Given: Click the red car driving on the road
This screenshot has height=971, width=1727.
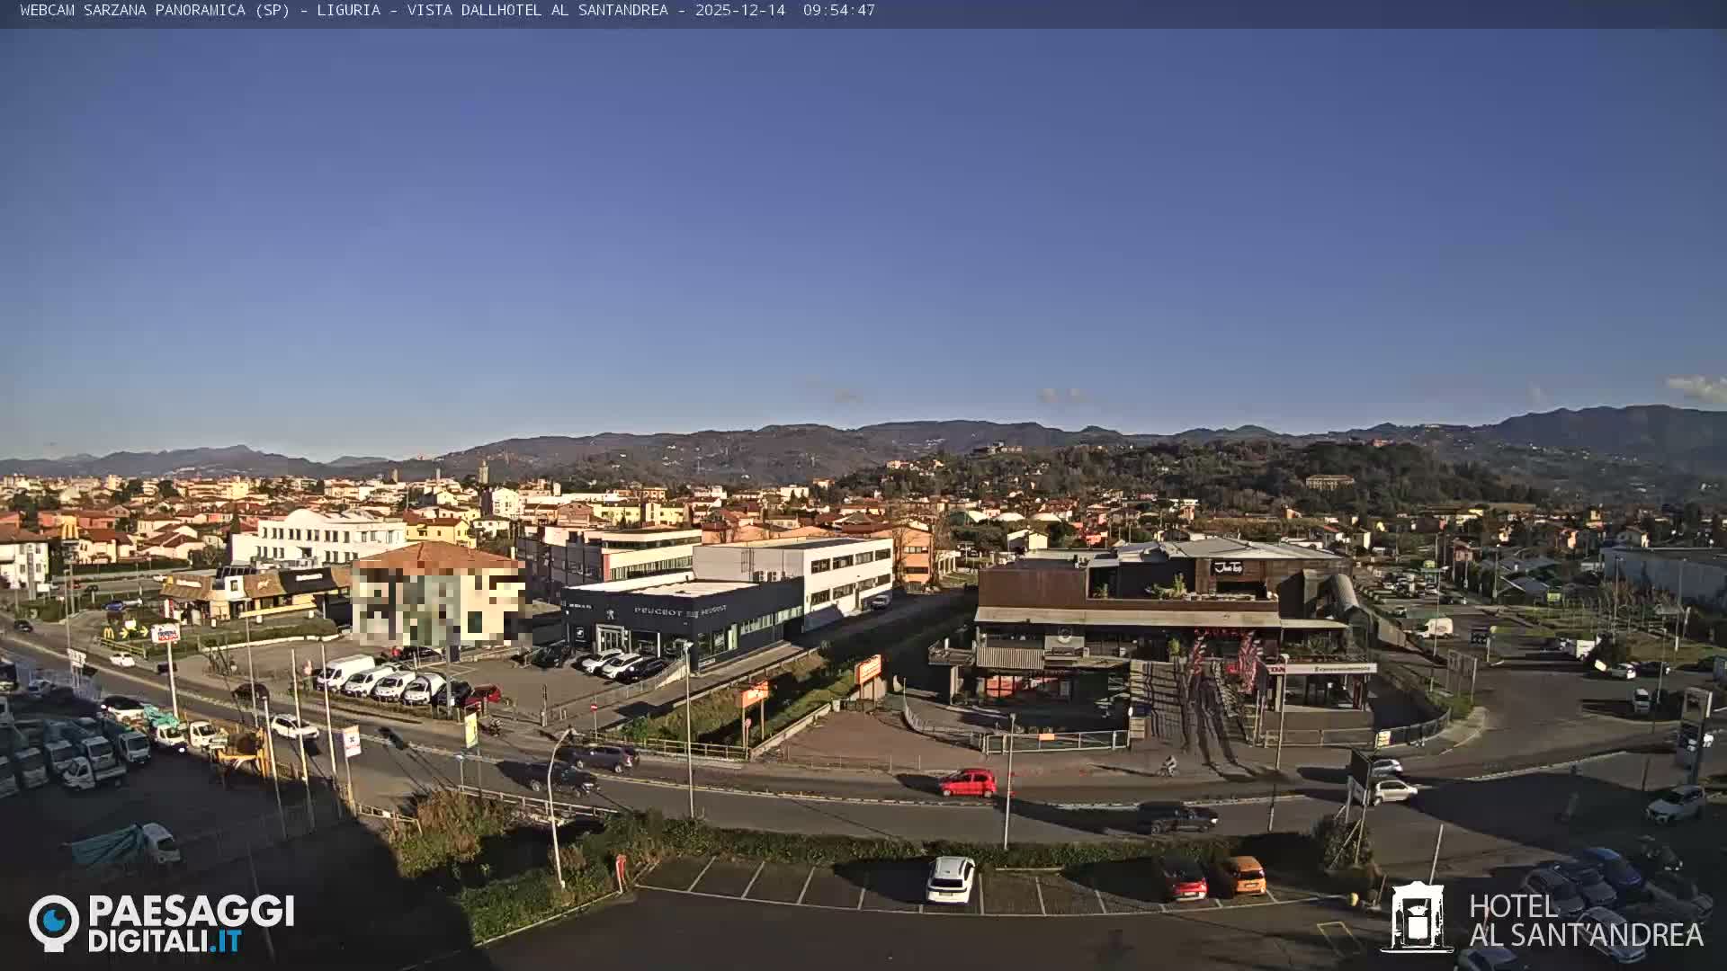Looking at the screenshot, I should (x=967, y=784).
